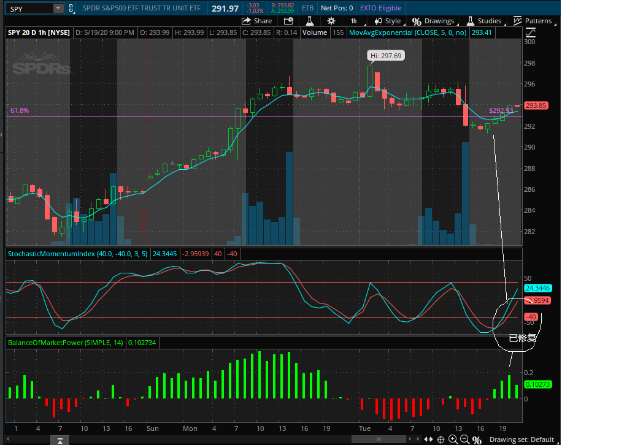
Task: Click the scroll-right arrow next to scrollbar thumb
Action: (418, 439)
